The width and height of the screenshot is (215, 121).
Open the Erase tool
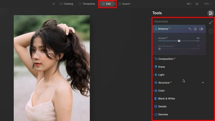162,67
